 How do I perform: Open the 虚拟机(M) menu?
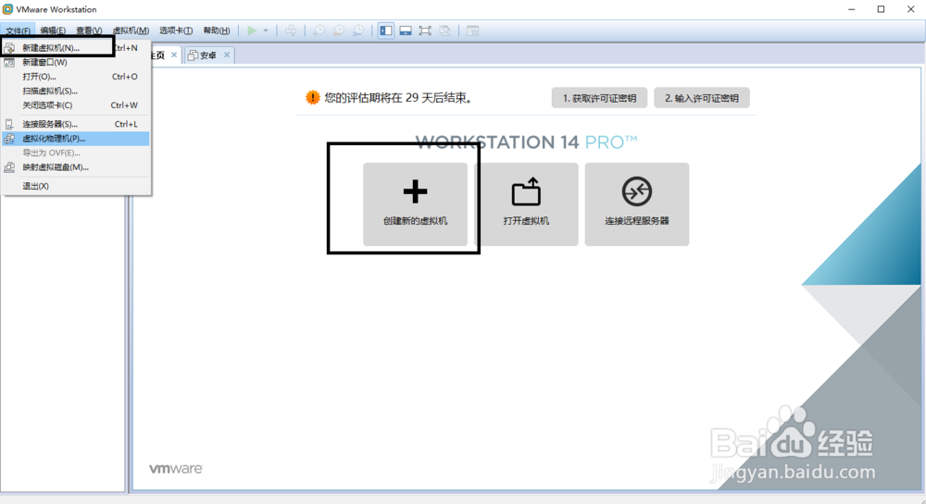(x=131, y=31)
